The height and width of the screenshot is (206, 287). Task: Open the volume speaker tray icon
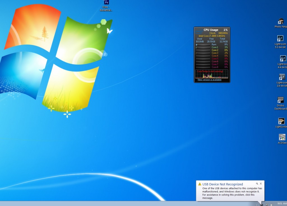pos(272,205)
